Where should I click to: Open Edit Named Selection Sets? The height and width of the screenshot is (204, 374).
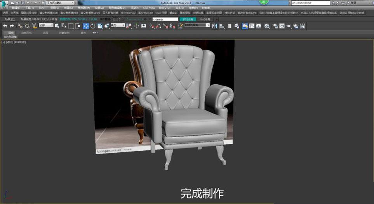[181, 26]
